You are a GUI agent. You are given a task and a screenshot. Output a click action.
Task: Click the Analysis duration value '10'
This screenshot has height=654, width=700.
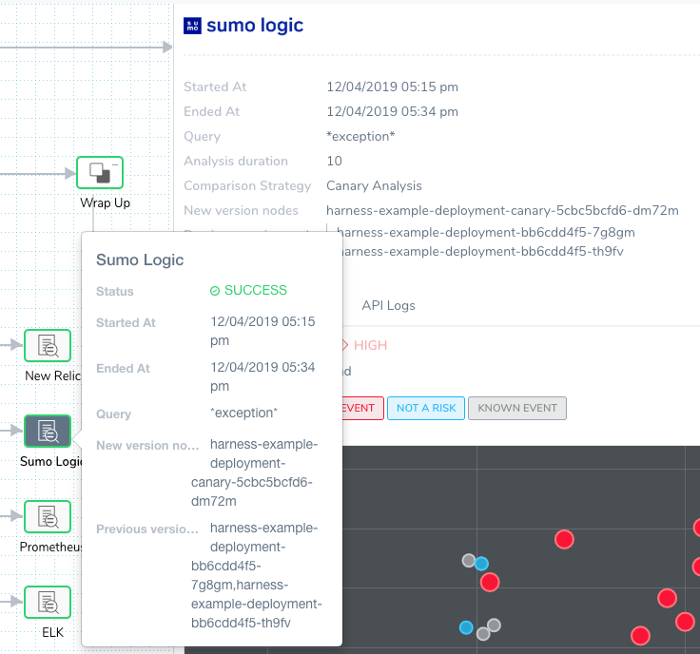[x=335, y=161]
